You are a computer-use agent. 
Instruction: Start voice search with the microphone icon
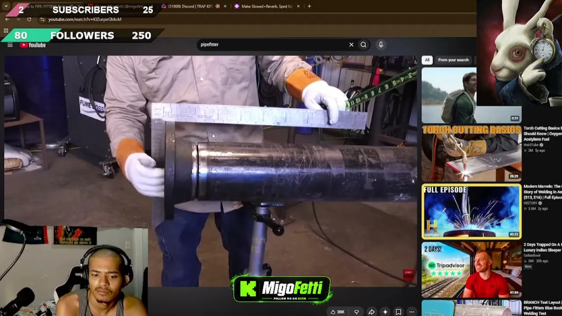pos(381,44)
